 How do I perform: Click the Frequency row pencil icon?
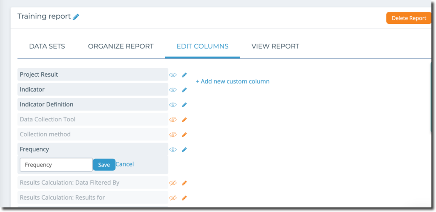[x=184, y=150]
